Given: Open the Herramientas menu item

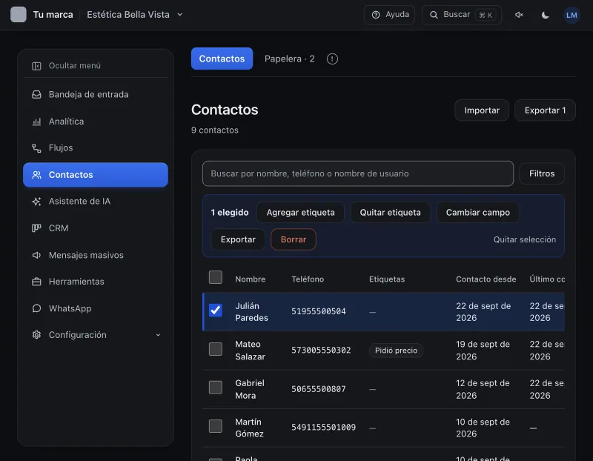Looking at the screenshot, I should point(96,282).
